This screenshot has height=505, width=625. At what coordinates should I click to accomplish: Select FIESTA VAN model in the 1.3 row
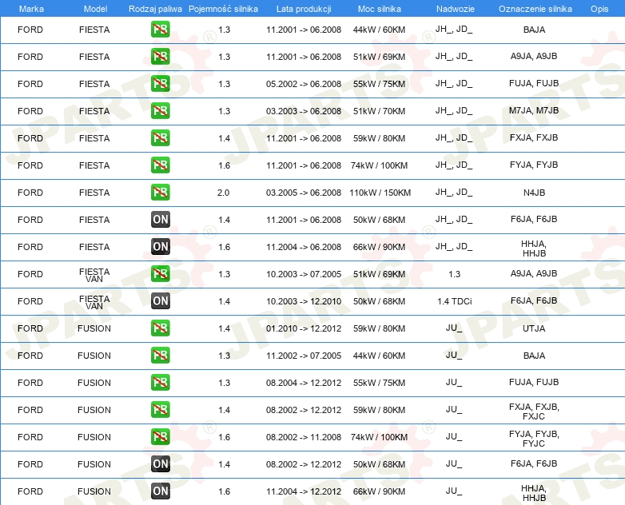[94, 275]
